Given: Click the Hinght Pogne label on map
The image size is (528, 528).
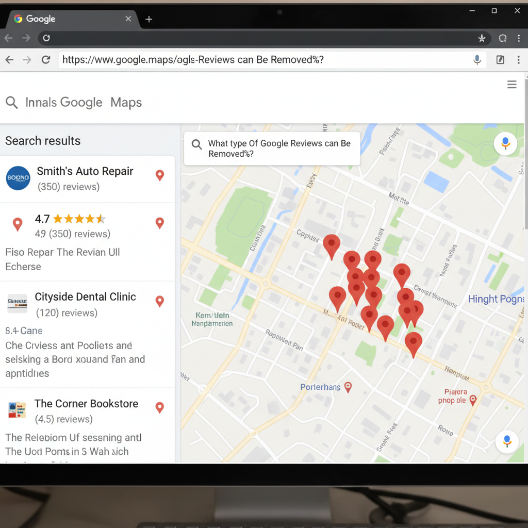Looking at the screenshot, I should 496,299.
